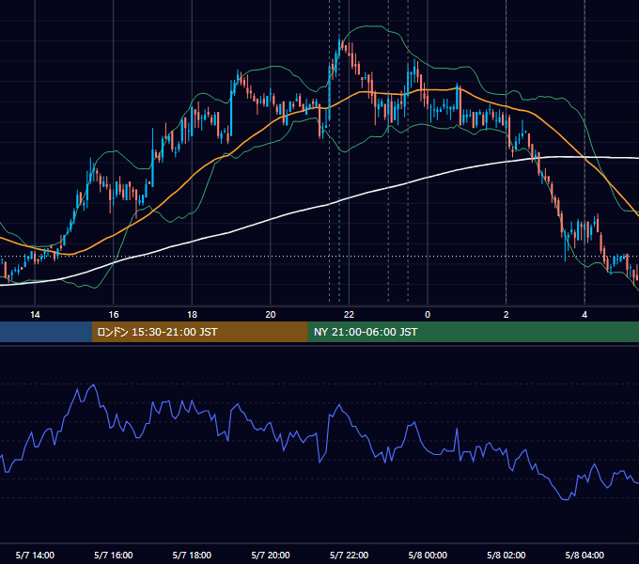Click the 5/7 20:00 time label
639x564 pixels.
[271, 555]
